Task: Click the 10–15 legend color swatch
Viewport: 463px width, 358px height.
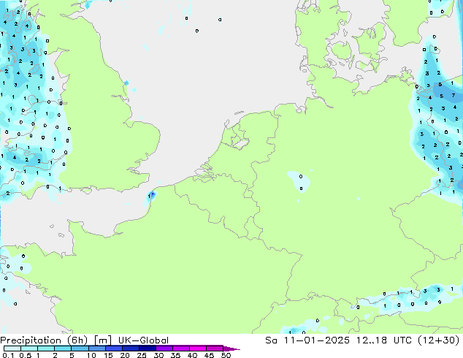Action: (x=97, y=349)
